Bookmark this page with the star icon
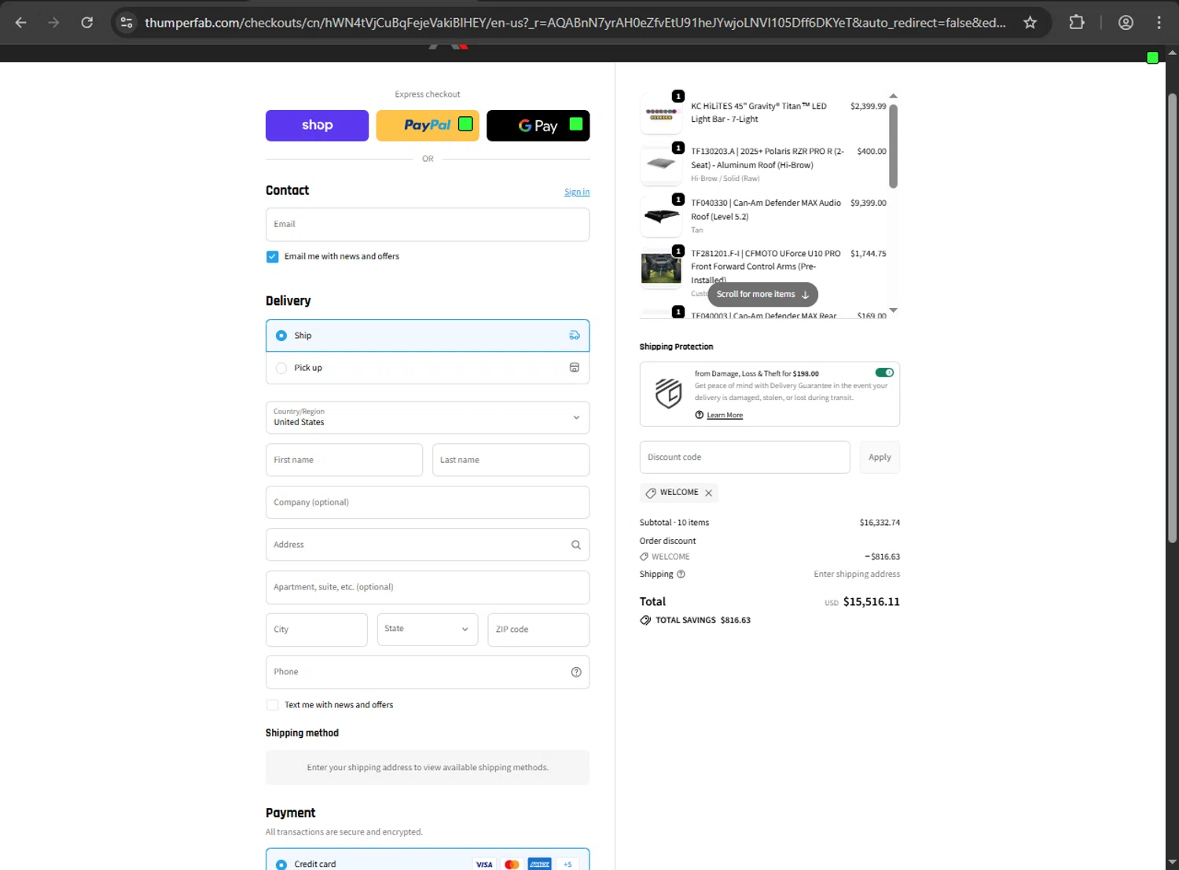 [1030, 23]
